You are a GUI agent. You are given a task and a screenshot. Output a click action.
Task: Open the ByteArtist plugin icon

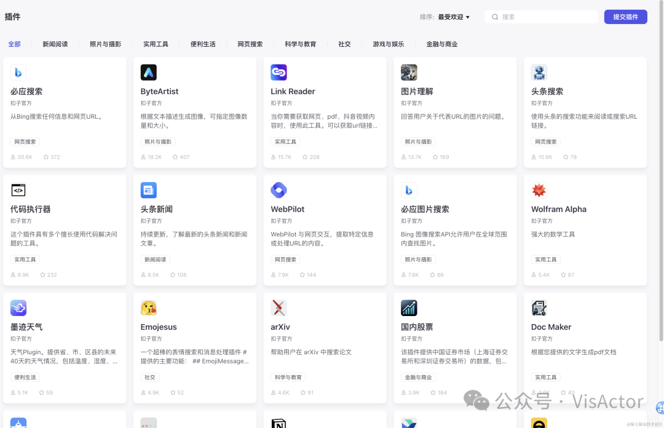point(149,73)
